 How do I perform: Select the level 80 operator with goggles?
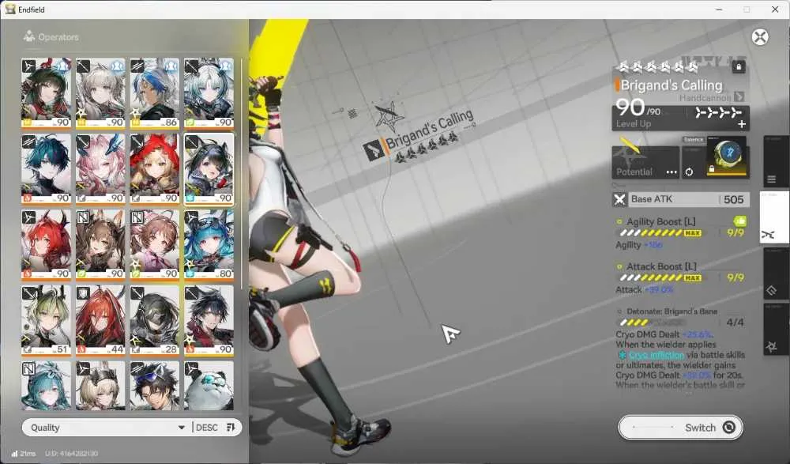point(209,244)
